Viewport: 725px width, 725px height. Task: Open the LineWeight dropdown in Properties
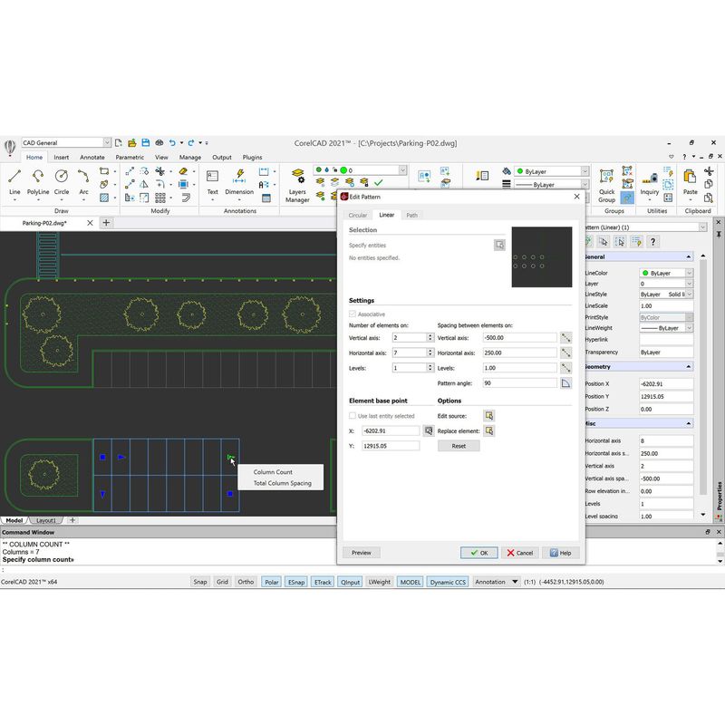click(x=689, y=328)
